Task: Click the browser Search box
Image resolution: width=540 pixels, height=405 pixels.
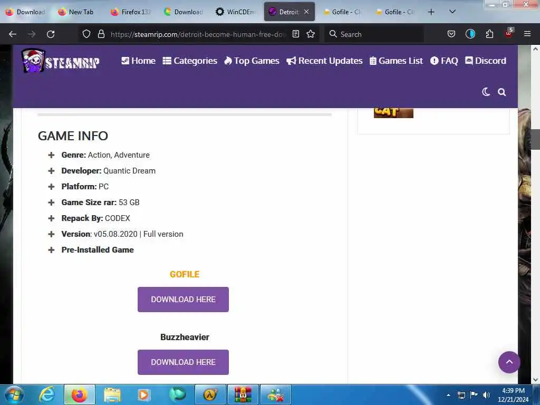Action: pyautogui.click(x=374, y=34)
